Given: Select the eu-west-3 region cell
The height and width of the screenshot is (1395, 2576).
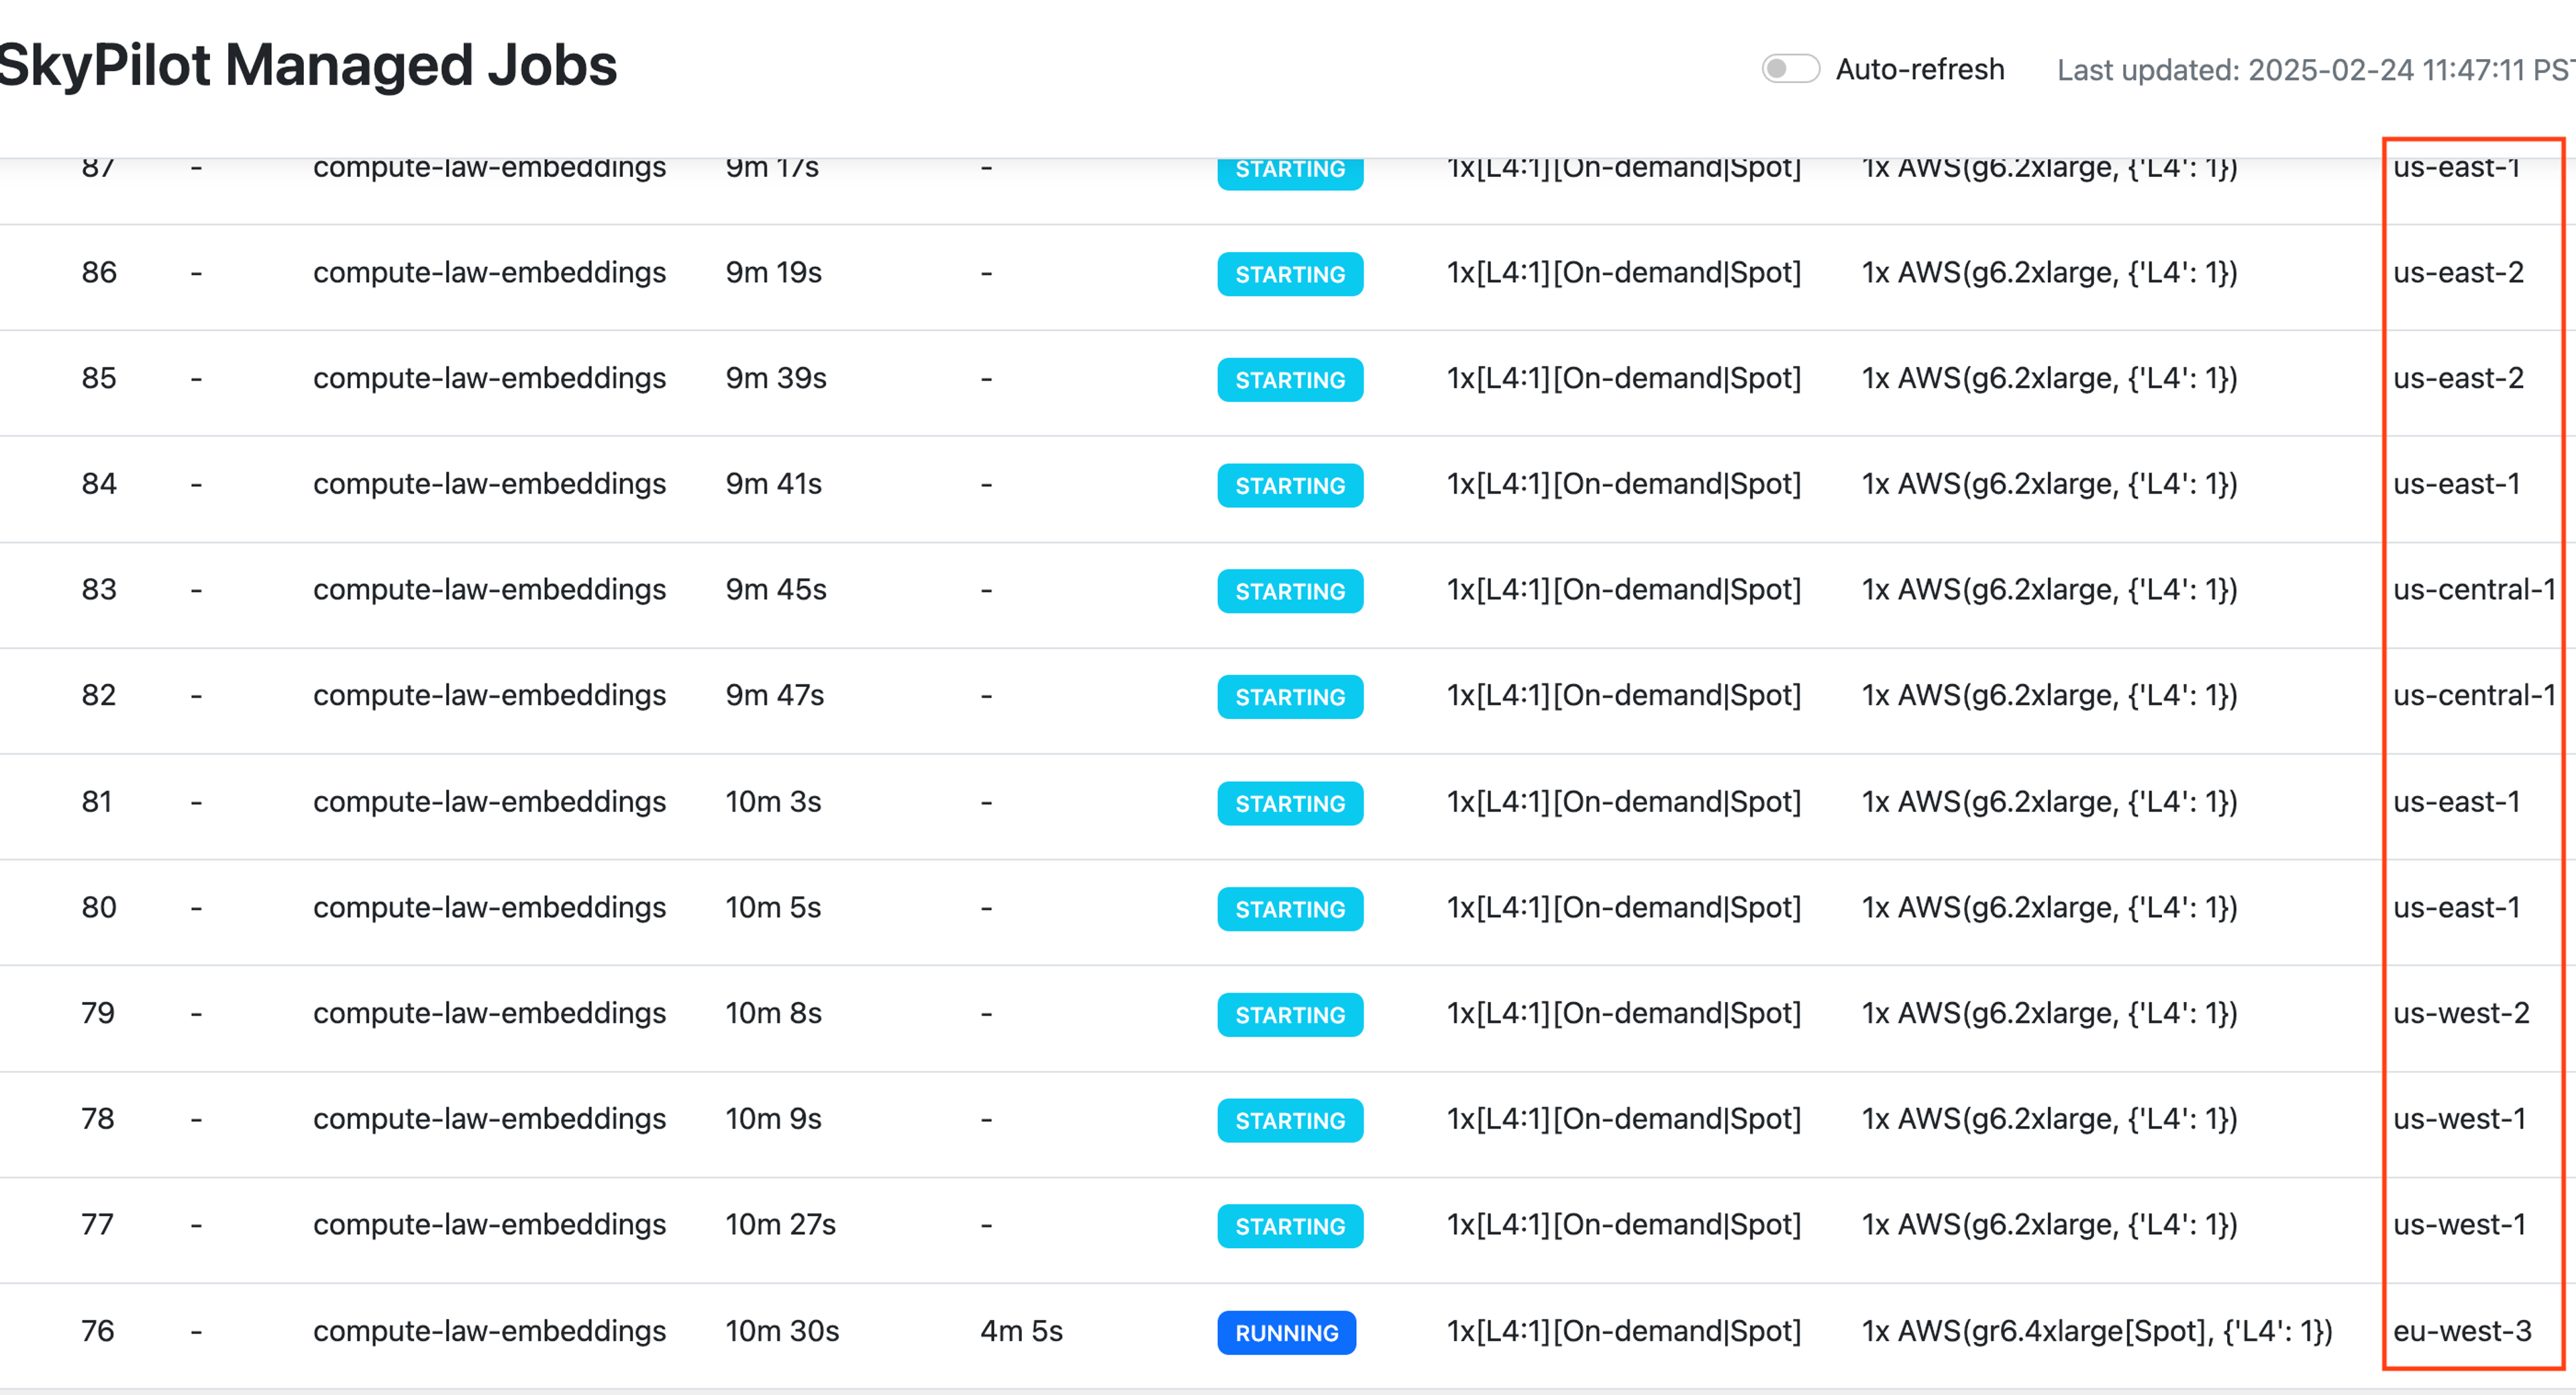Looking at the screenshot, I should 2462,1332.
